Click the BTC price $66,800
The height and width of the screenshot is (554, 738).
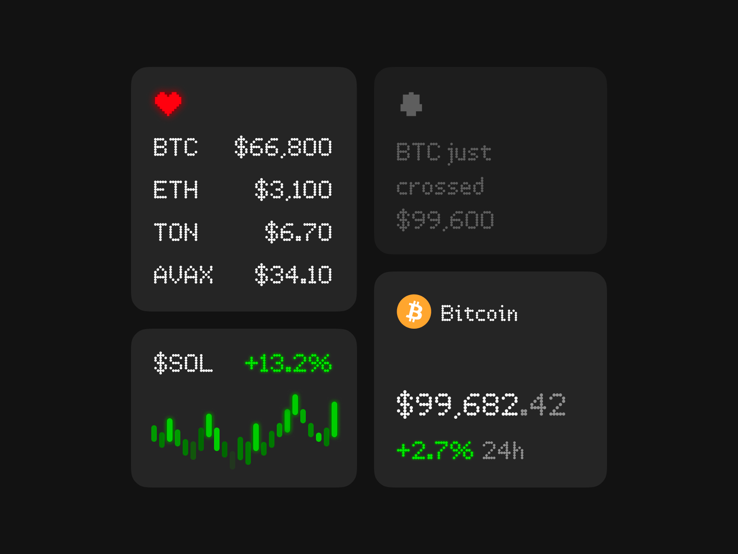click(x=283, y=147)
